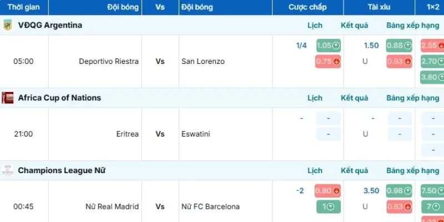This screenshot has width=444, height=222.
Task: Pick the 0.88 over odds for Riestra match
Action: coord(399,46)
